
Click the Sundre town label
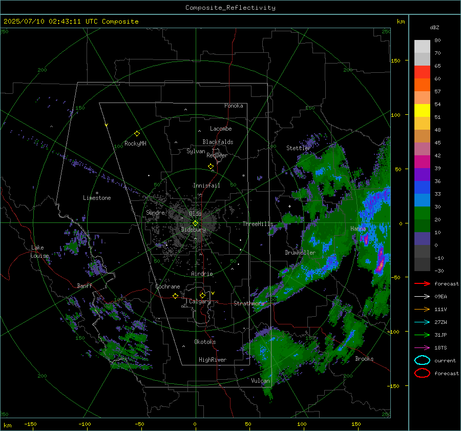click(155, 213)
